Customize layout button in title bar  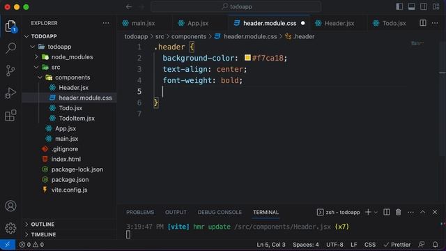click(436, 6)
